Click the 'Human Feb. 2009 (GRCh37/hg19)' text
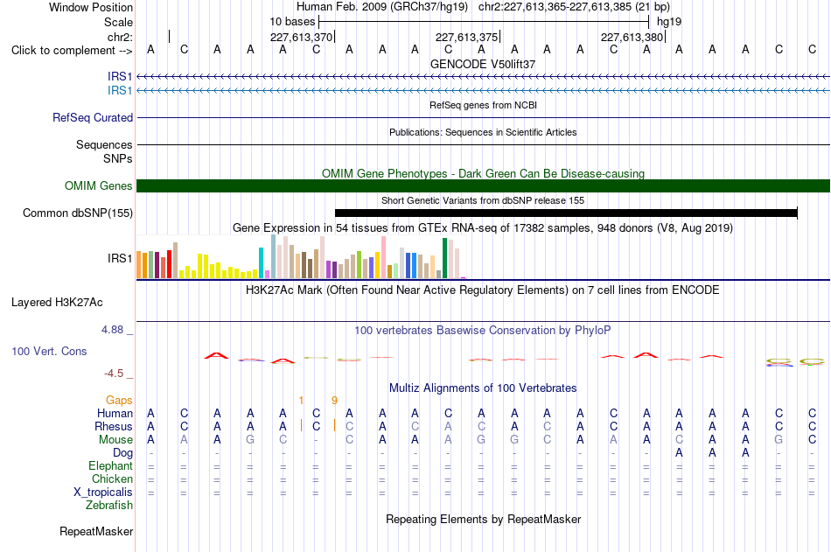The width and height of the screenshot is (831, 552). (x=382, y=7)
